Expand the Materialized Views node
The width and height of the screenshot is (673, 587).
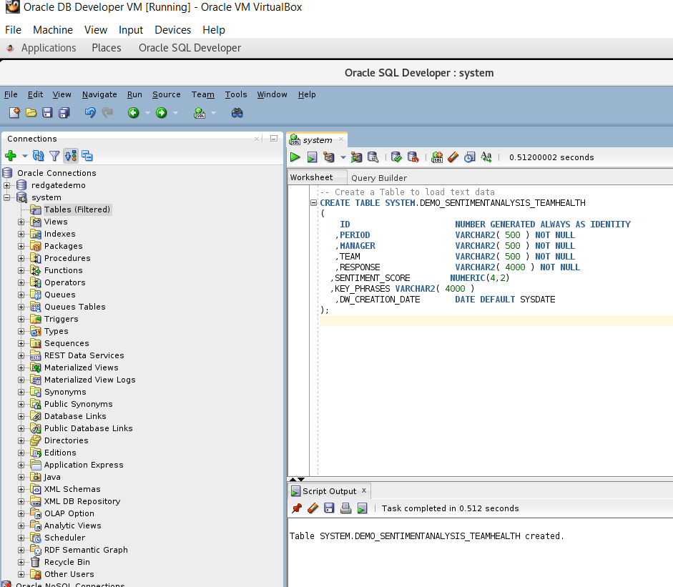[21, 368]
